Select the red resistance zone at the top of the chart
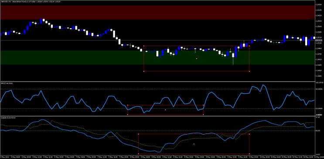The height and width of the screenshot is (159, 324). [x=157, y=12]
